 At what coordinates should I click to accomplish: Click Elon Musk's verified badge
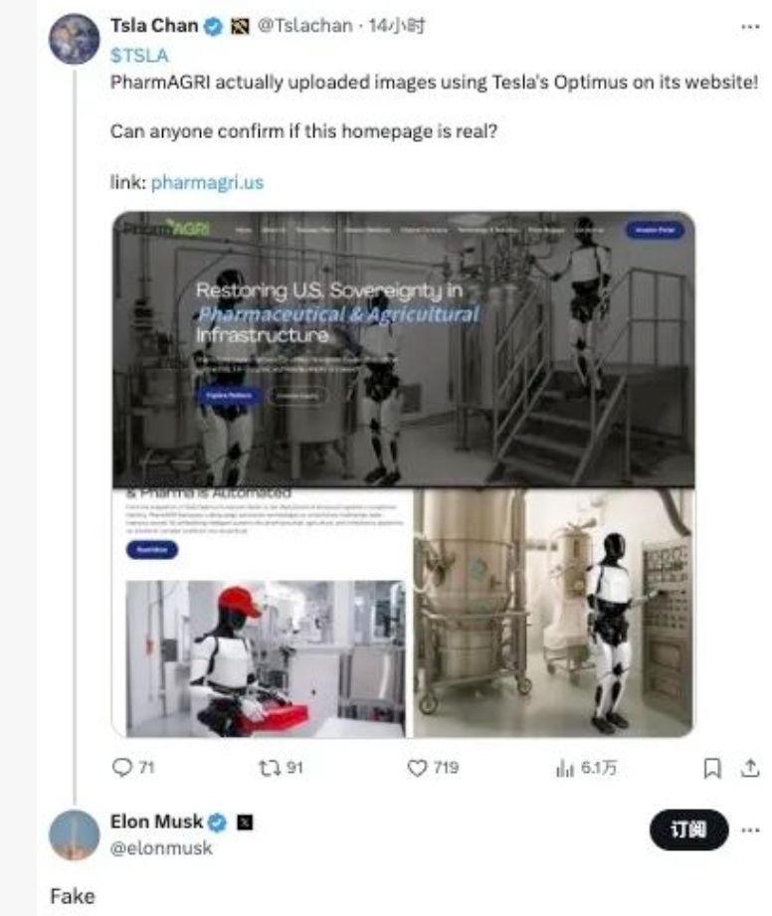(218, 823)
